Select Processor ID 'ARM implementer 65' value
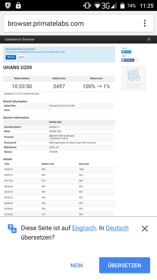Screen dimensions: 157x280 (72, 143)
